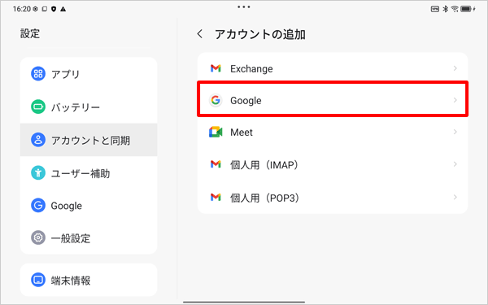Tap the multicolor G logo in account list

click(x=216, y=100)
